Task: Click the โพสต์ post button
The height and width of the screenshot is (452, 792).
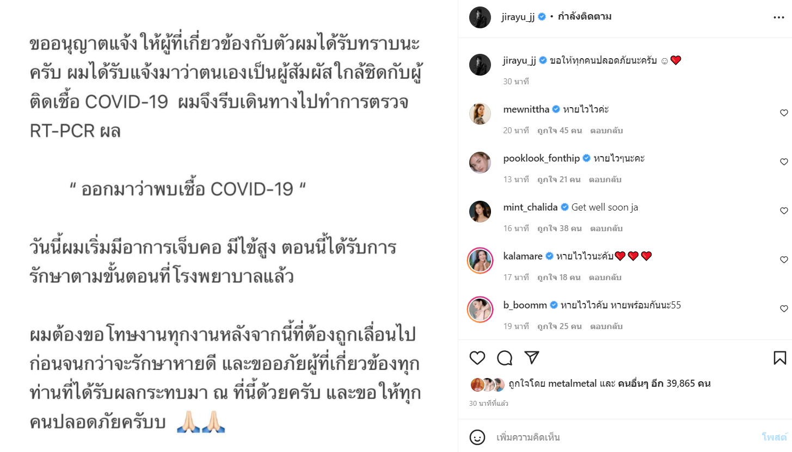Action: pyautogui.click(x=775, y=437)
